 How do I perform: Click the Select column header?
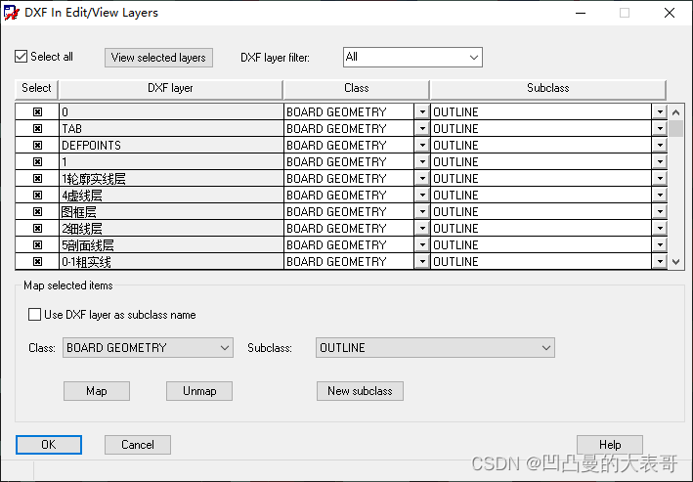[37, 88]
